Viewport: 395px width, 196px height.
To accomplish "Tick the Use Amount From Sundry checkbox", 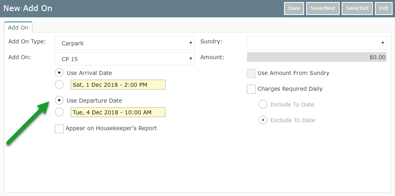I will [251, 73].
